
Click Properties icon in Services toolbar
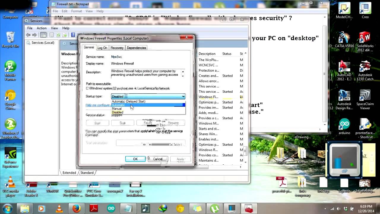click(52, 35)
